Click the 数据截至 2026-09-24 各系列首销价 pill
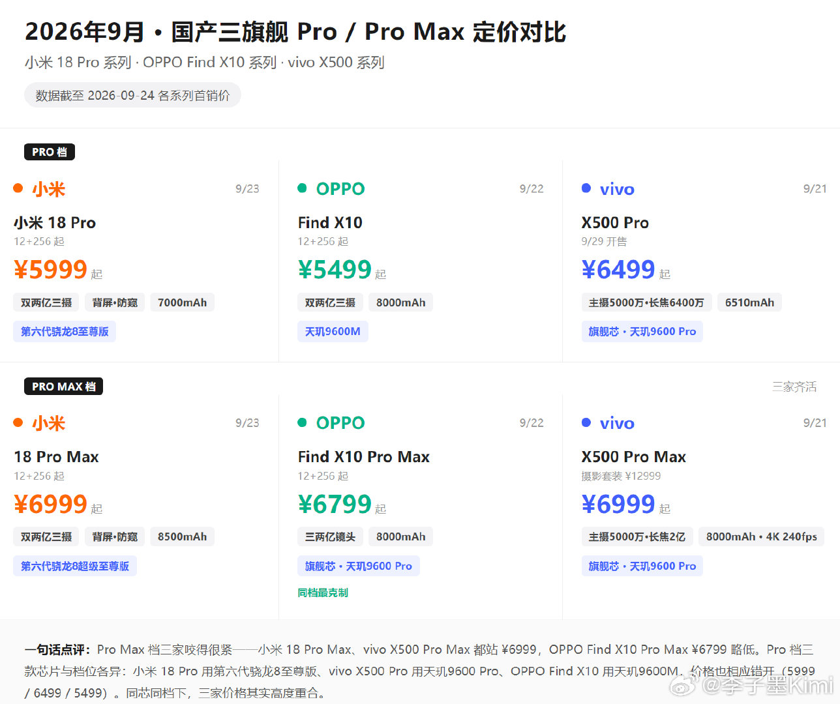840x704 pixels. [132, 95]
